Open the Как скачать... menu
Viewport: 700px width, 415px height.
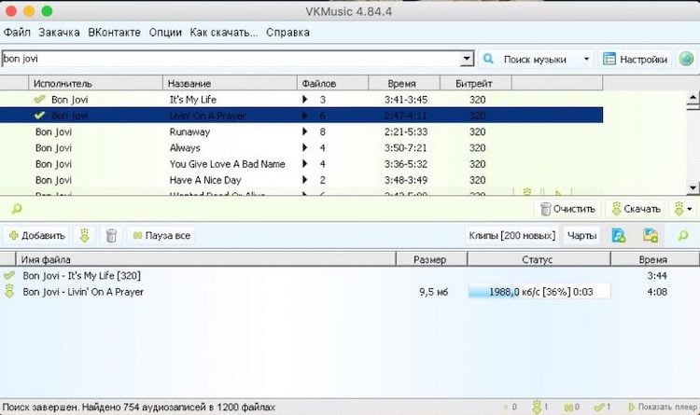click(224, 32)
